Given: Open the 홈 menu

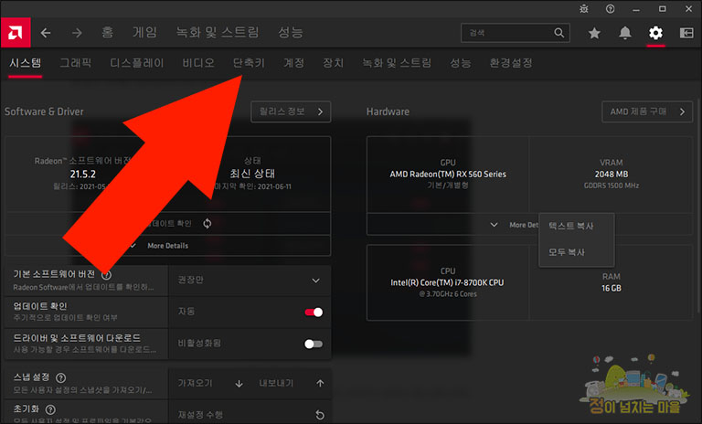Looking at the screenshot, I should point(108,32).
